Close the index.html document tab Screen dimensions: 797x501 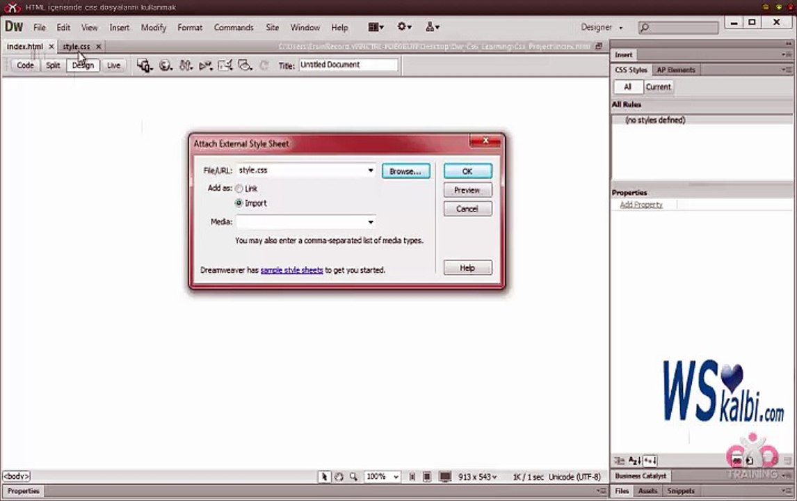coord(51,47)
